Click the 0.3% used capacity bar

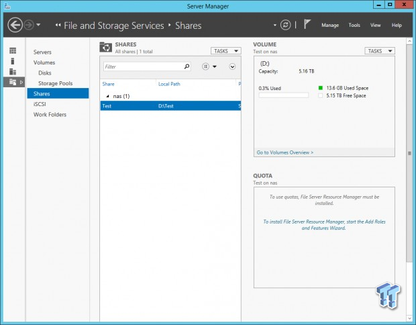(x=284, y=95)
